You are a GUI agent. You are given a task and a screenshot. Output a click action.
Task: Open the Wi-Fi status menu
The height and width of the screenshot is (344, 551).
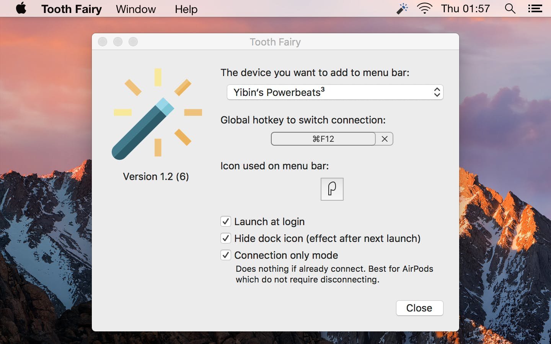[424, 8]
